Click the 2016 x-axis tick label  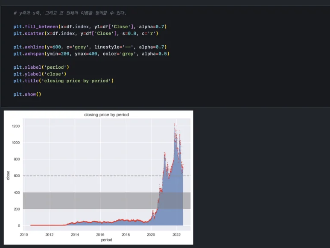(x=100, y=235)
